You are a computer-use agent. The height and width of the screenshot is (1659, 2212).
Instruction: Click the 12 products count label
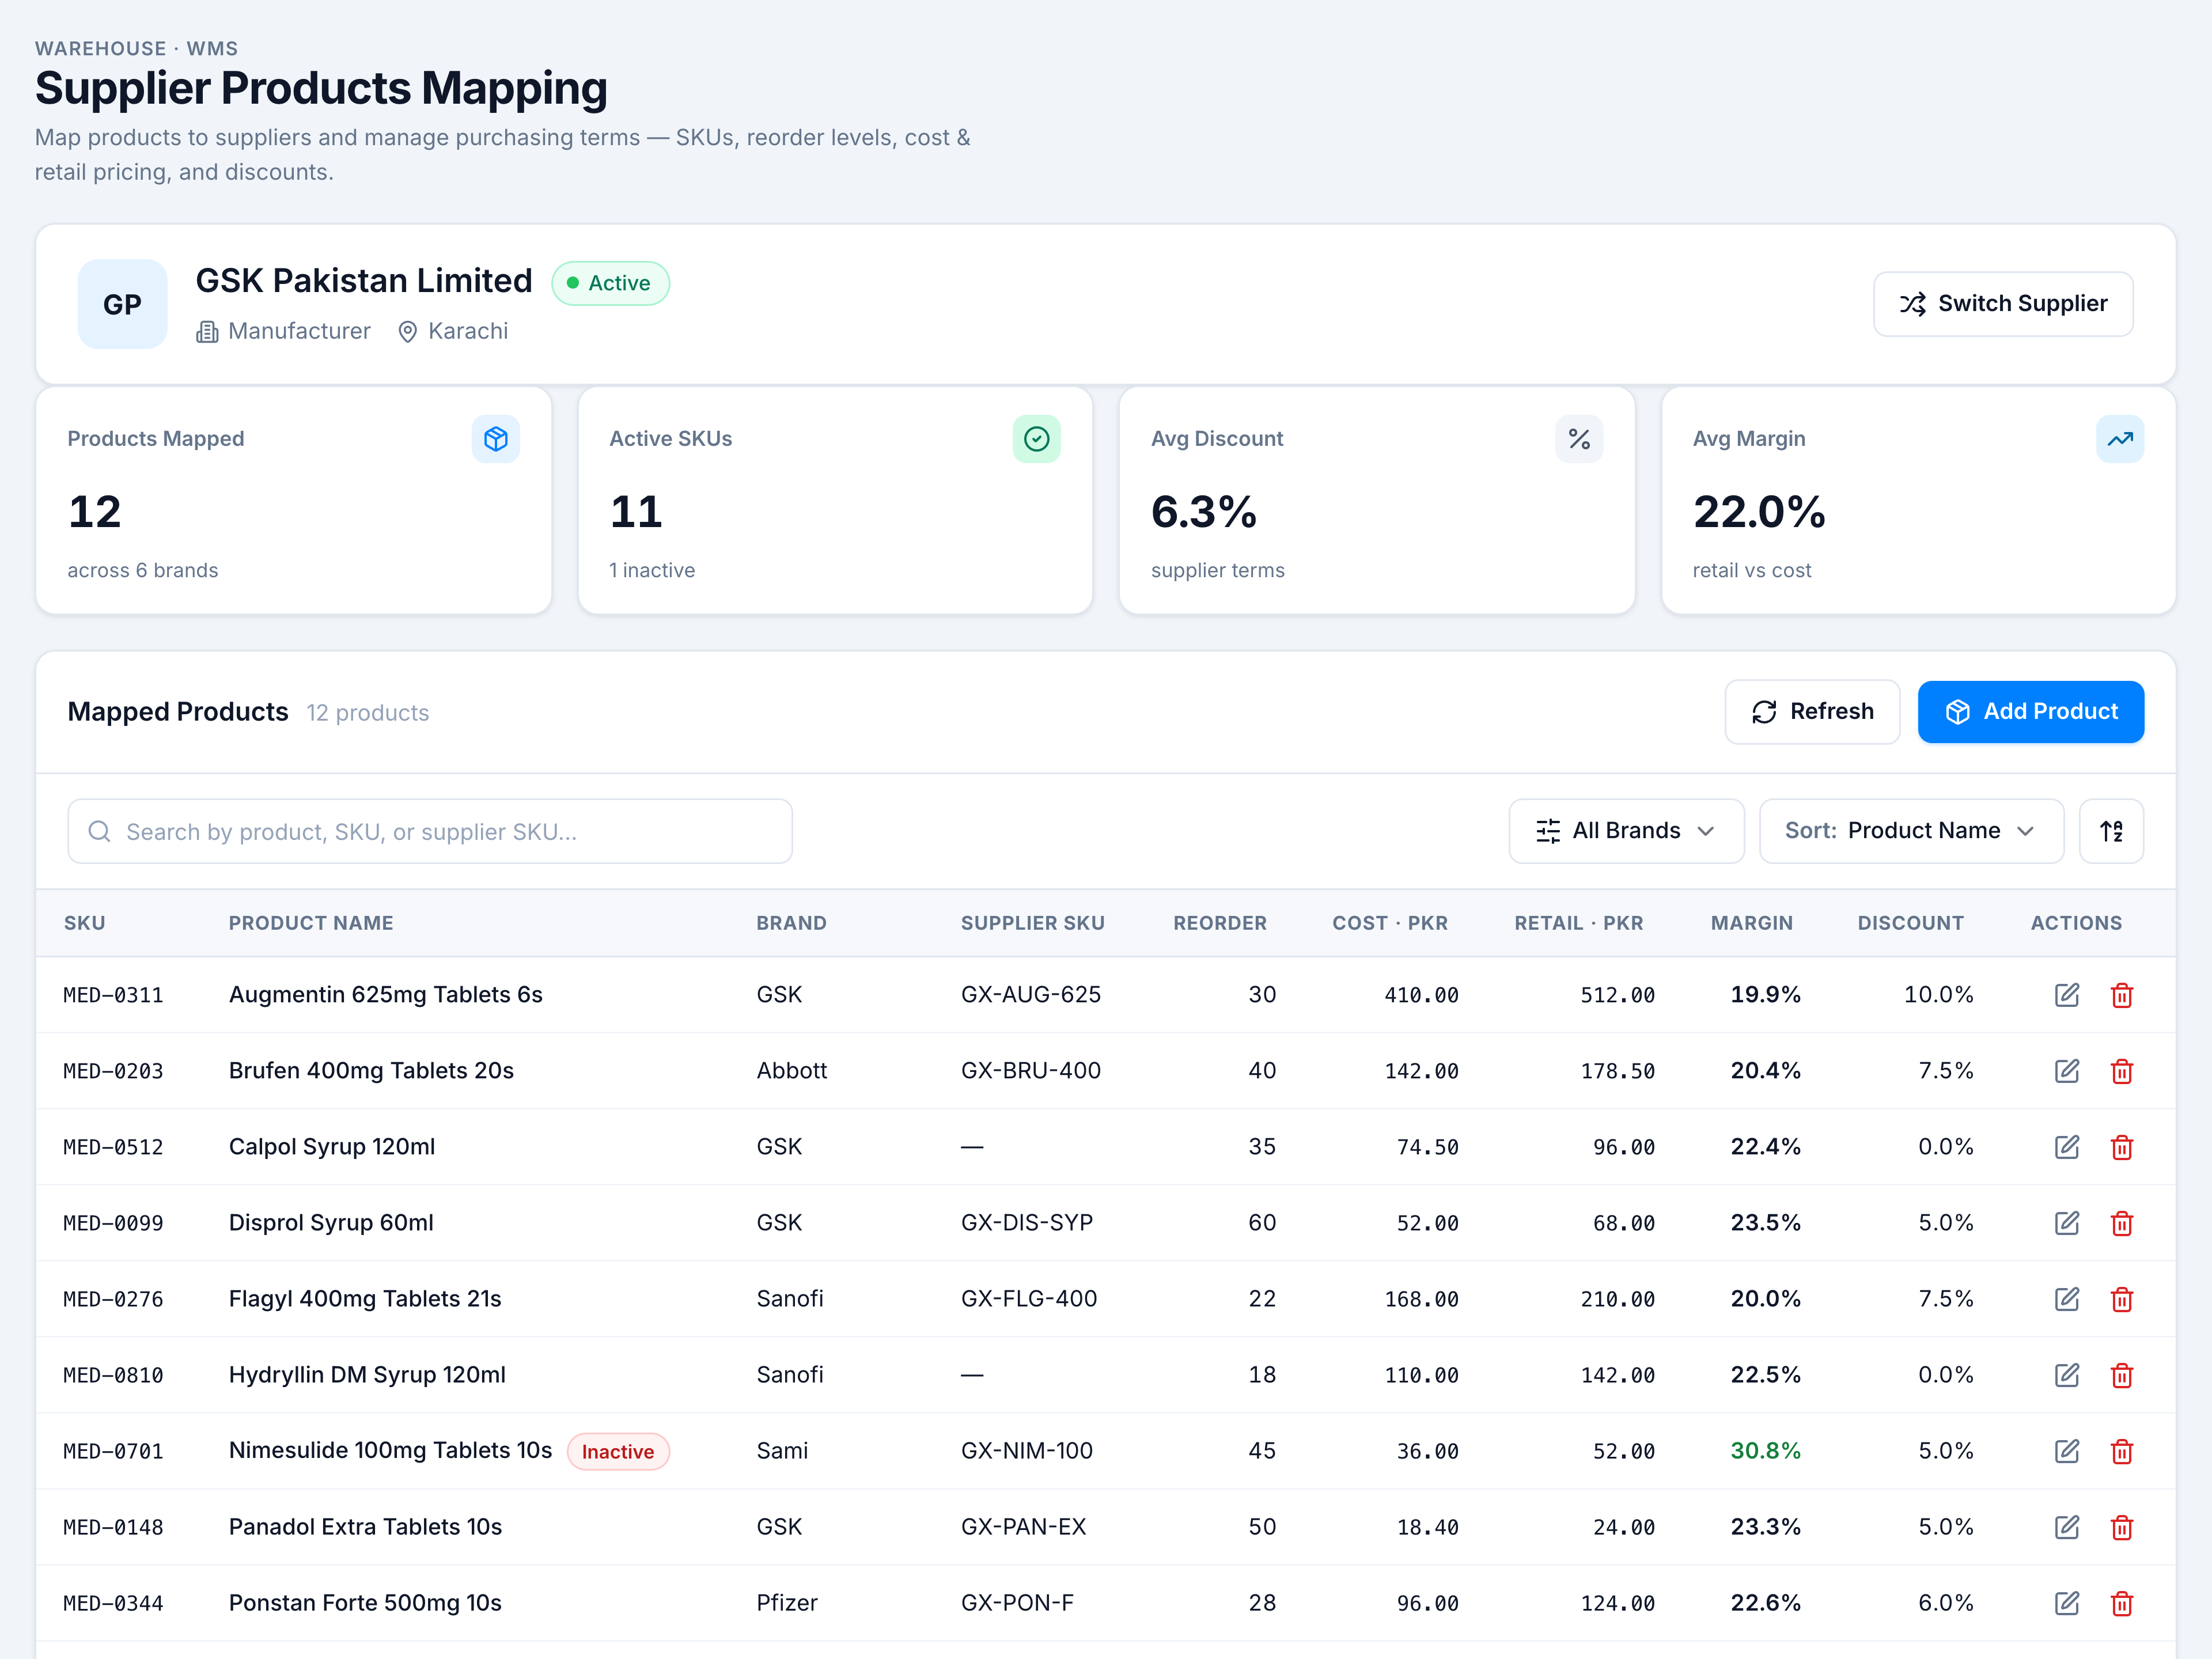[x=368, y=713]
